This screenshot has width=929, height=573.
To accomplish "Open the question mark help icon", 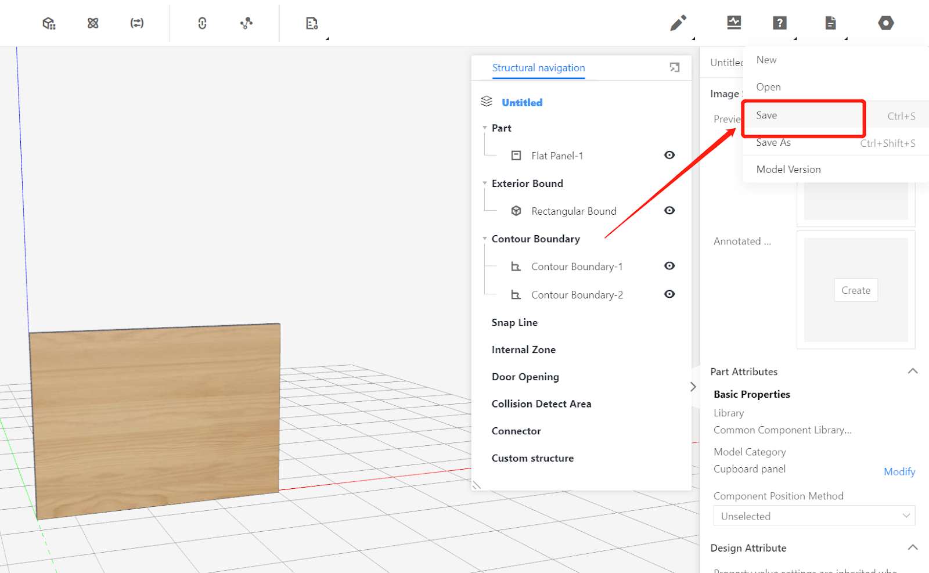I will [779, 23].
